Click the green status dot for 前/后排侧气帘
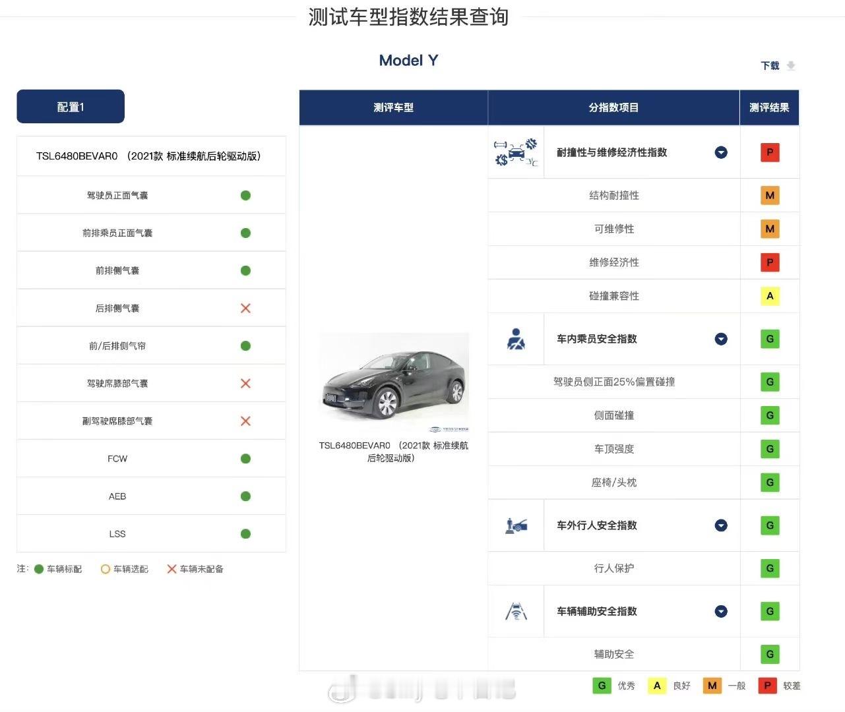The image size is (845, 712). click(x=245, y=345)
